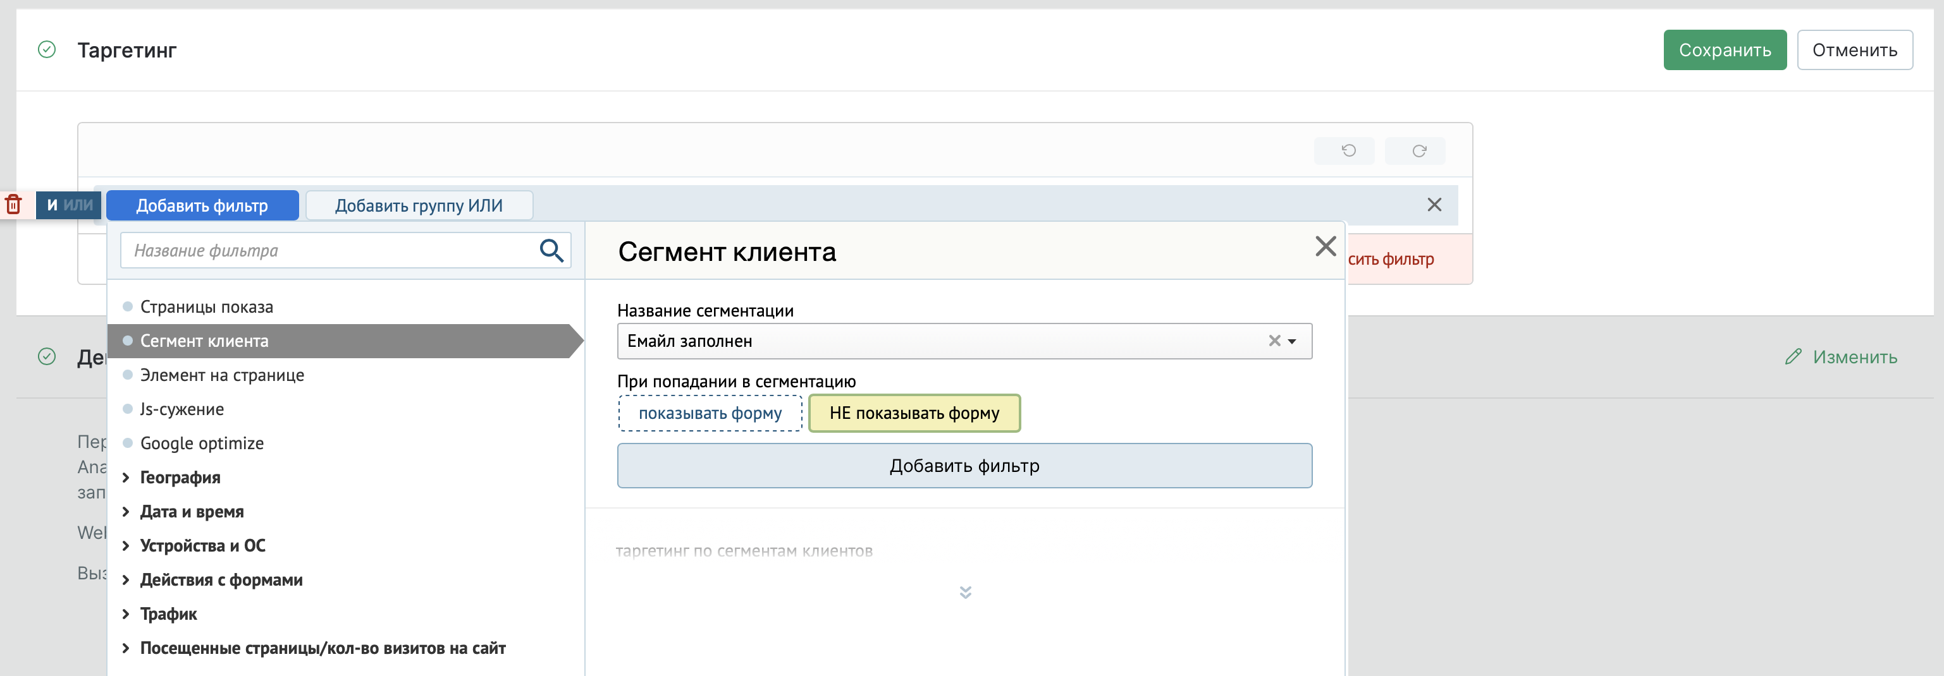Click the wide Добавить фильтр button
The width and height of the screenshot is (1944, 676).
click(964, 466)
